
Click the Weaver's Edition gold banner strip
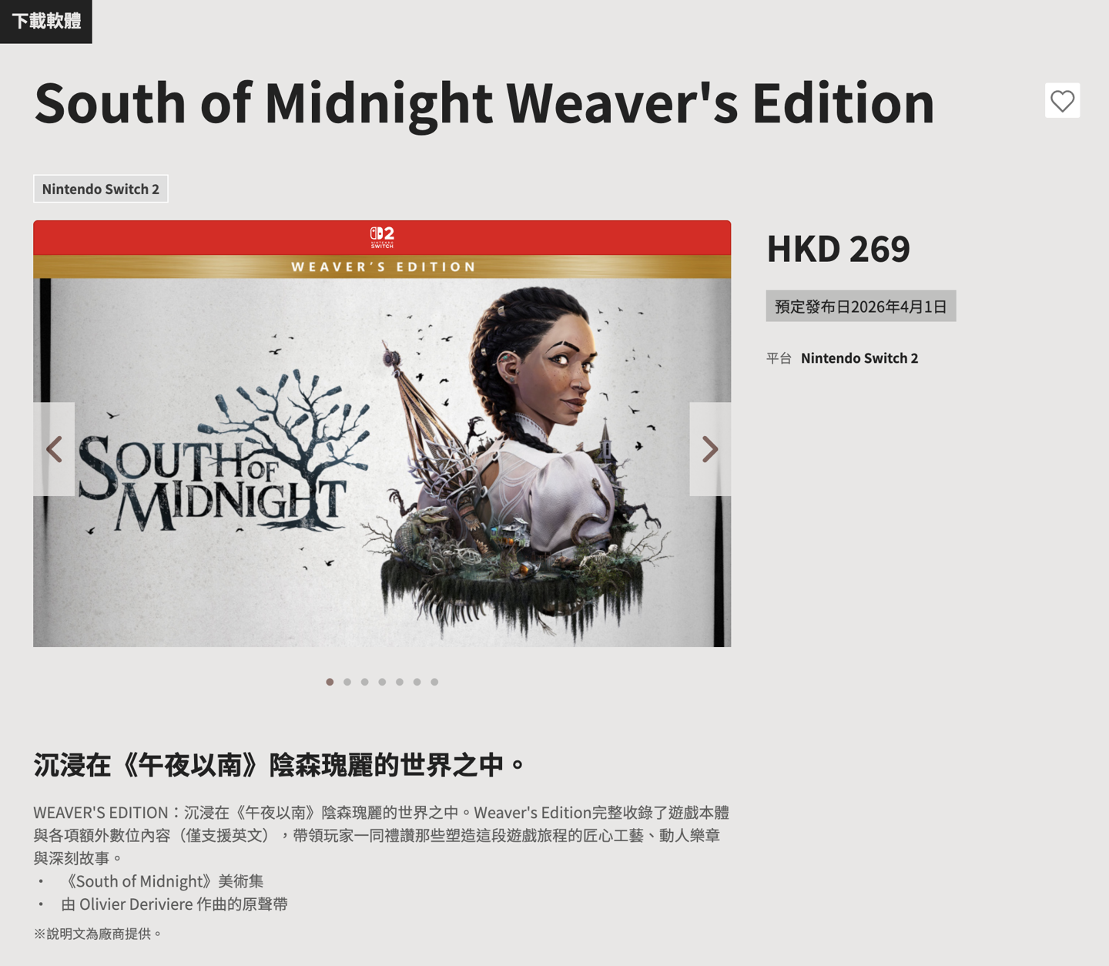click(x=382, y=267)
